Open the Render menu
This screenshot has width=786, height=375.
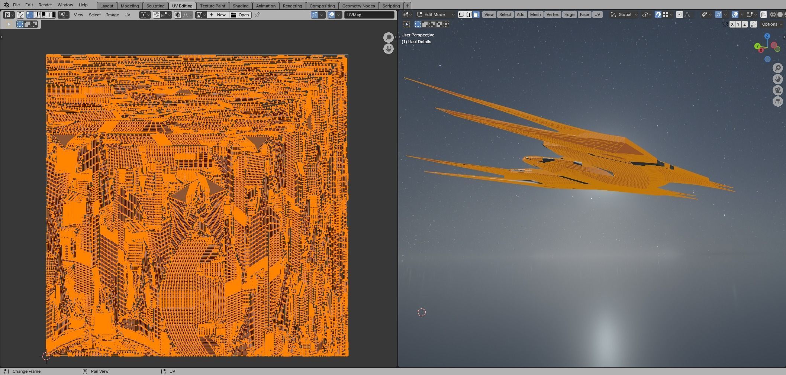click(x=45, y=5)
